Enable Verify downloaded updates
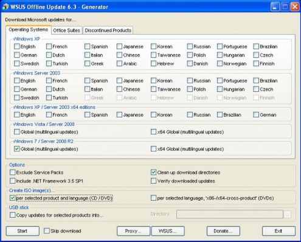This screenshot has width=301, height=242. [x=153, y=181]
